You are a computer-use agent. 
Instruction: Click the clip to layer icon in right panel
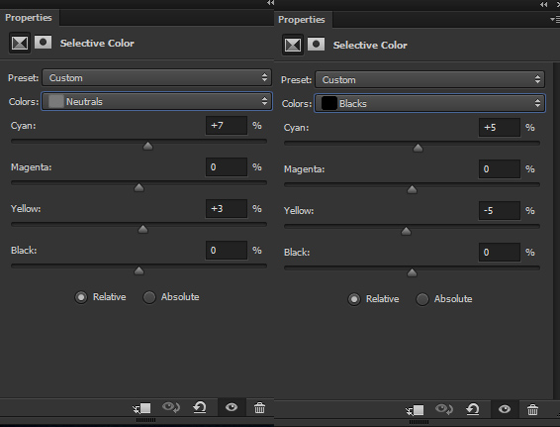point(415,410)
